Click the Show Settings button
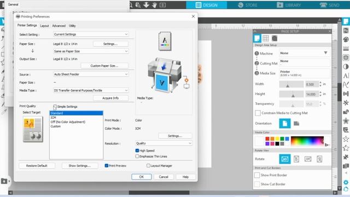Viewport: 350px width, 197px height. (x=79, y=166)
